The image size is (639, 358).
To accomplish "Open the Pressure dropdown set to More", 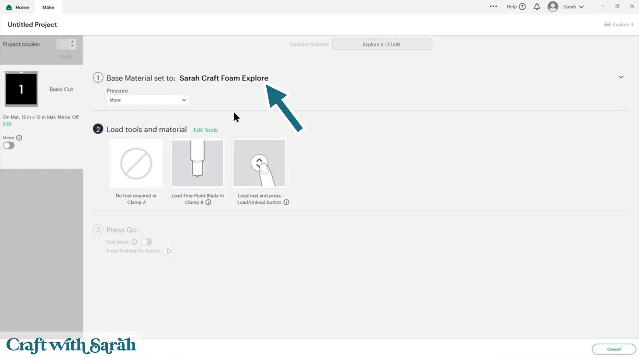I will pos(148,100).
